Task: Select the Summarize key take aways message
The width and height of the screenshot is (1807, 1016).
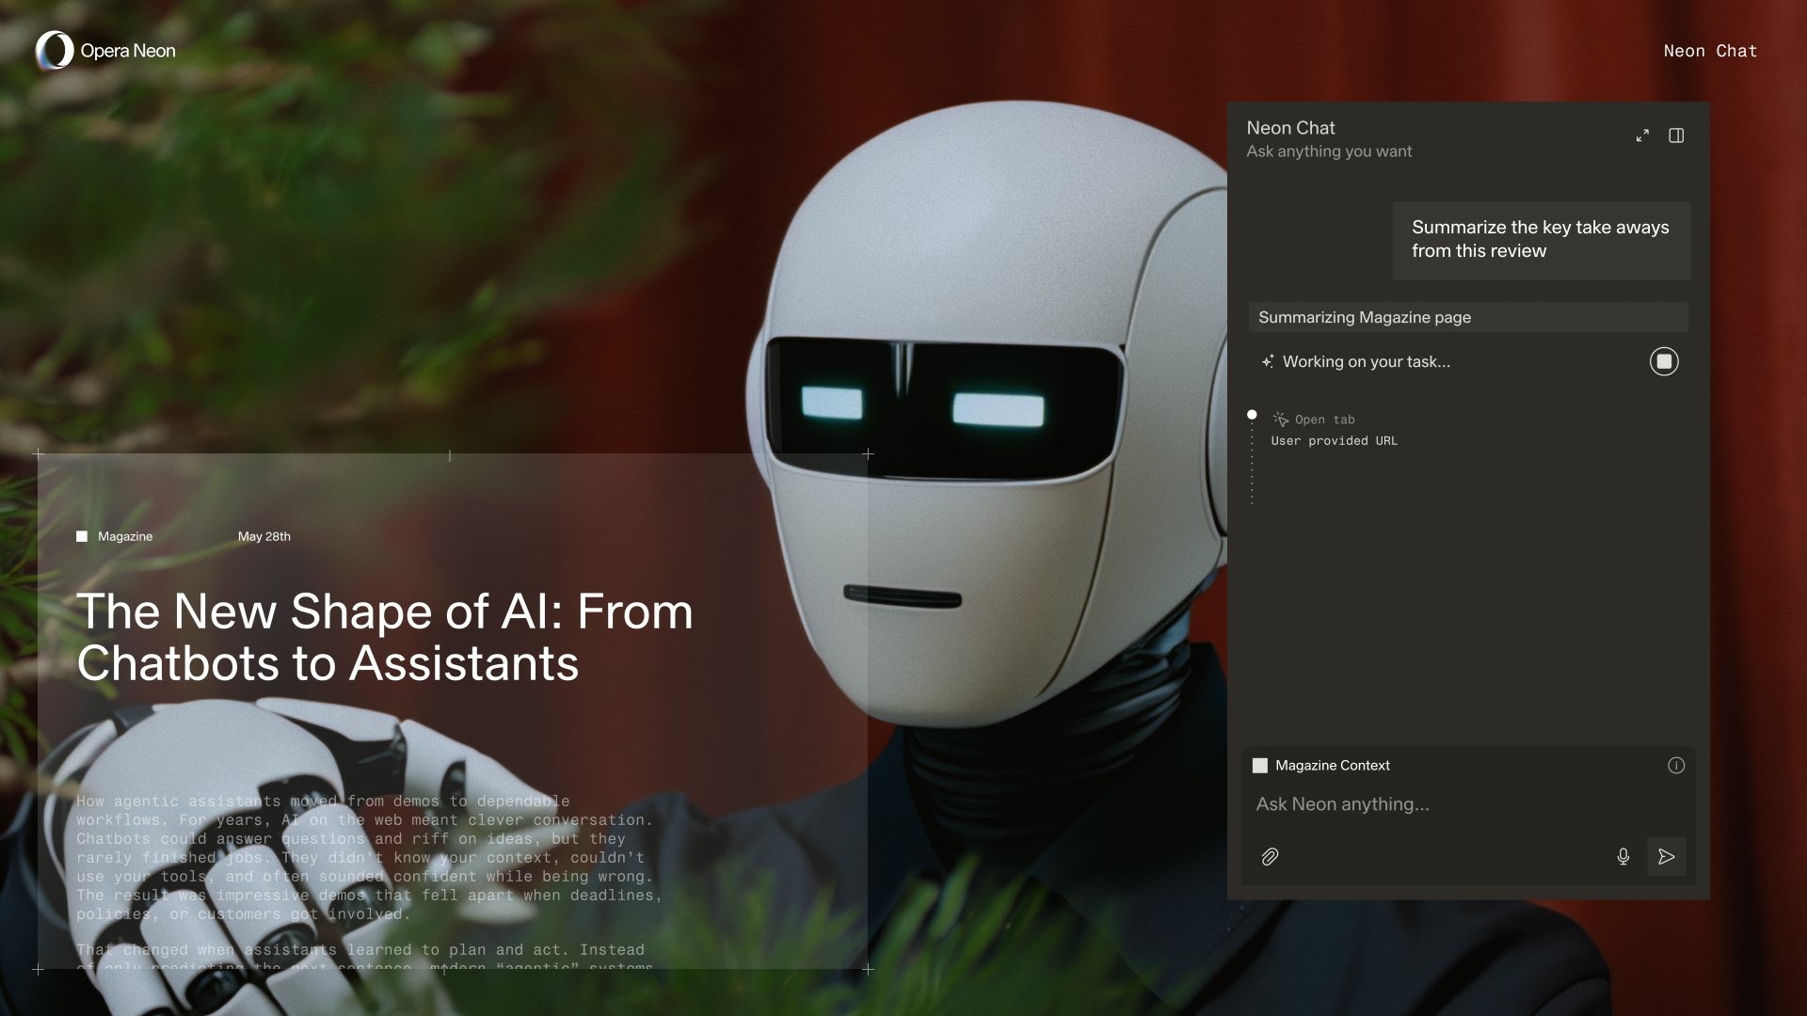Action: pyautogui.click(x=1541, y=240)
